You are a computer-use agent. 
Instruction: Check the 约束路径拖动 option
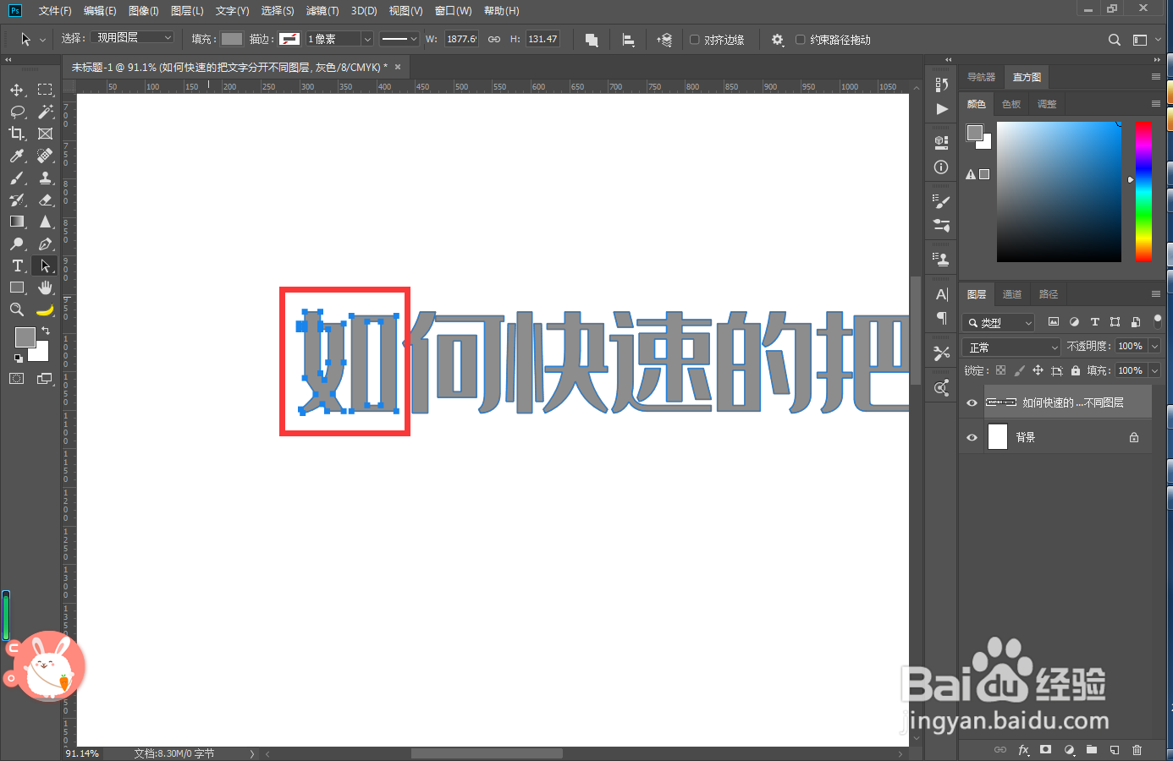799,39
